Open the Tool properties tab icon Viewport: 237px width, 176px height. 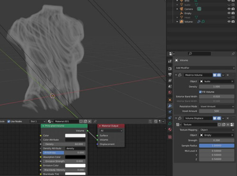170,61
